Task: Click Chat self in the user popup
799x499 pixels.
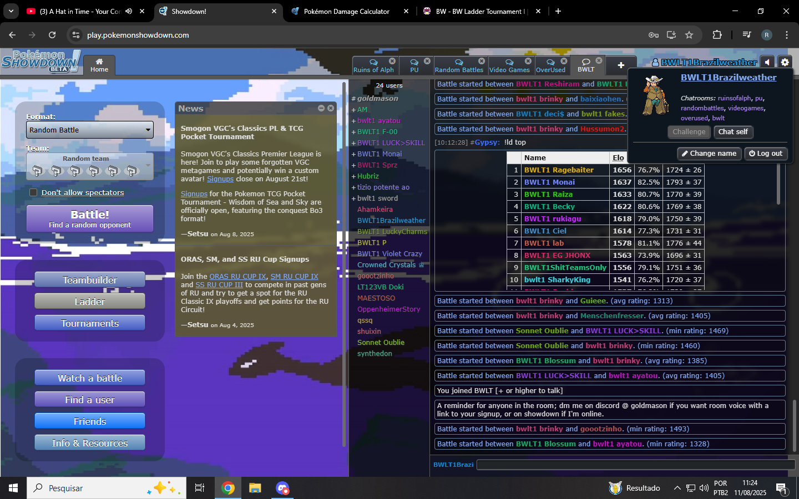Action: tap(733, 132)
